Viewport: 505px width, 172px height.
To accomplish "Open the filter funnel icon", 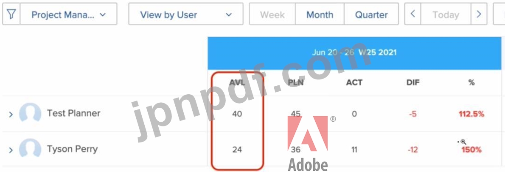I will [x=11, y=14].
